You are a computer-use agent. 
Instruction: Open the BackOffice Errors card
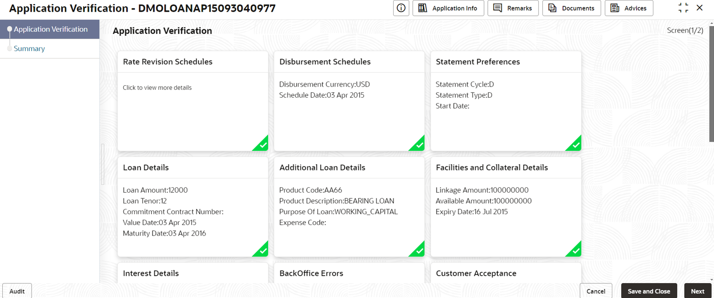point(349,273)
